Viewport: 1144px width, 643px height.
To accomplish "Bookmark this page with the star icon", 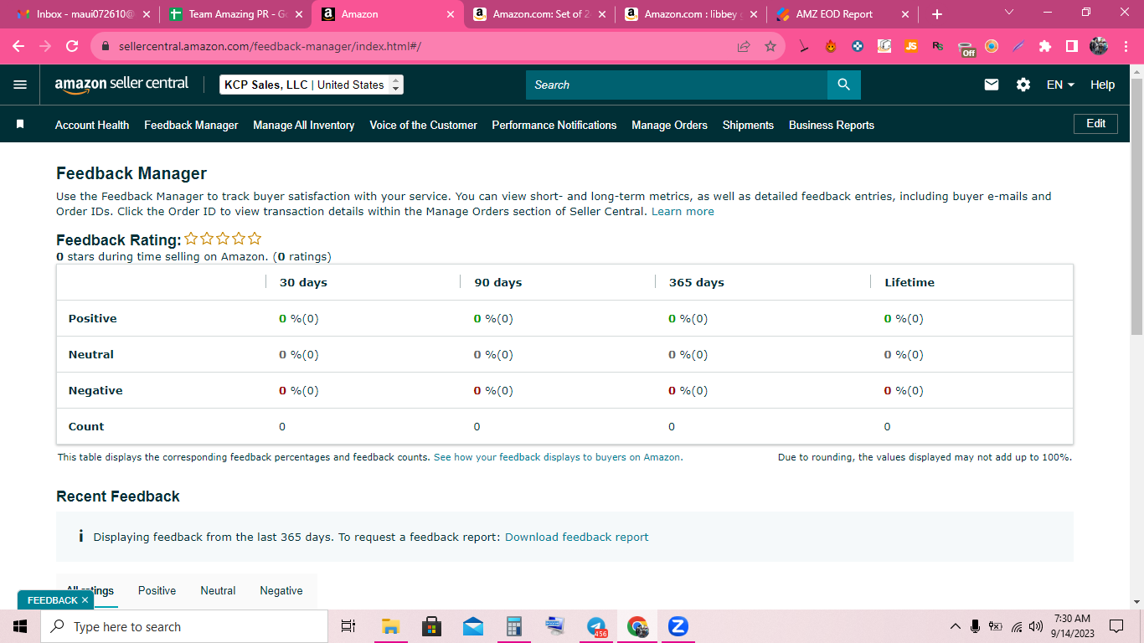I will pyautogui.click(x=770, y=46).
